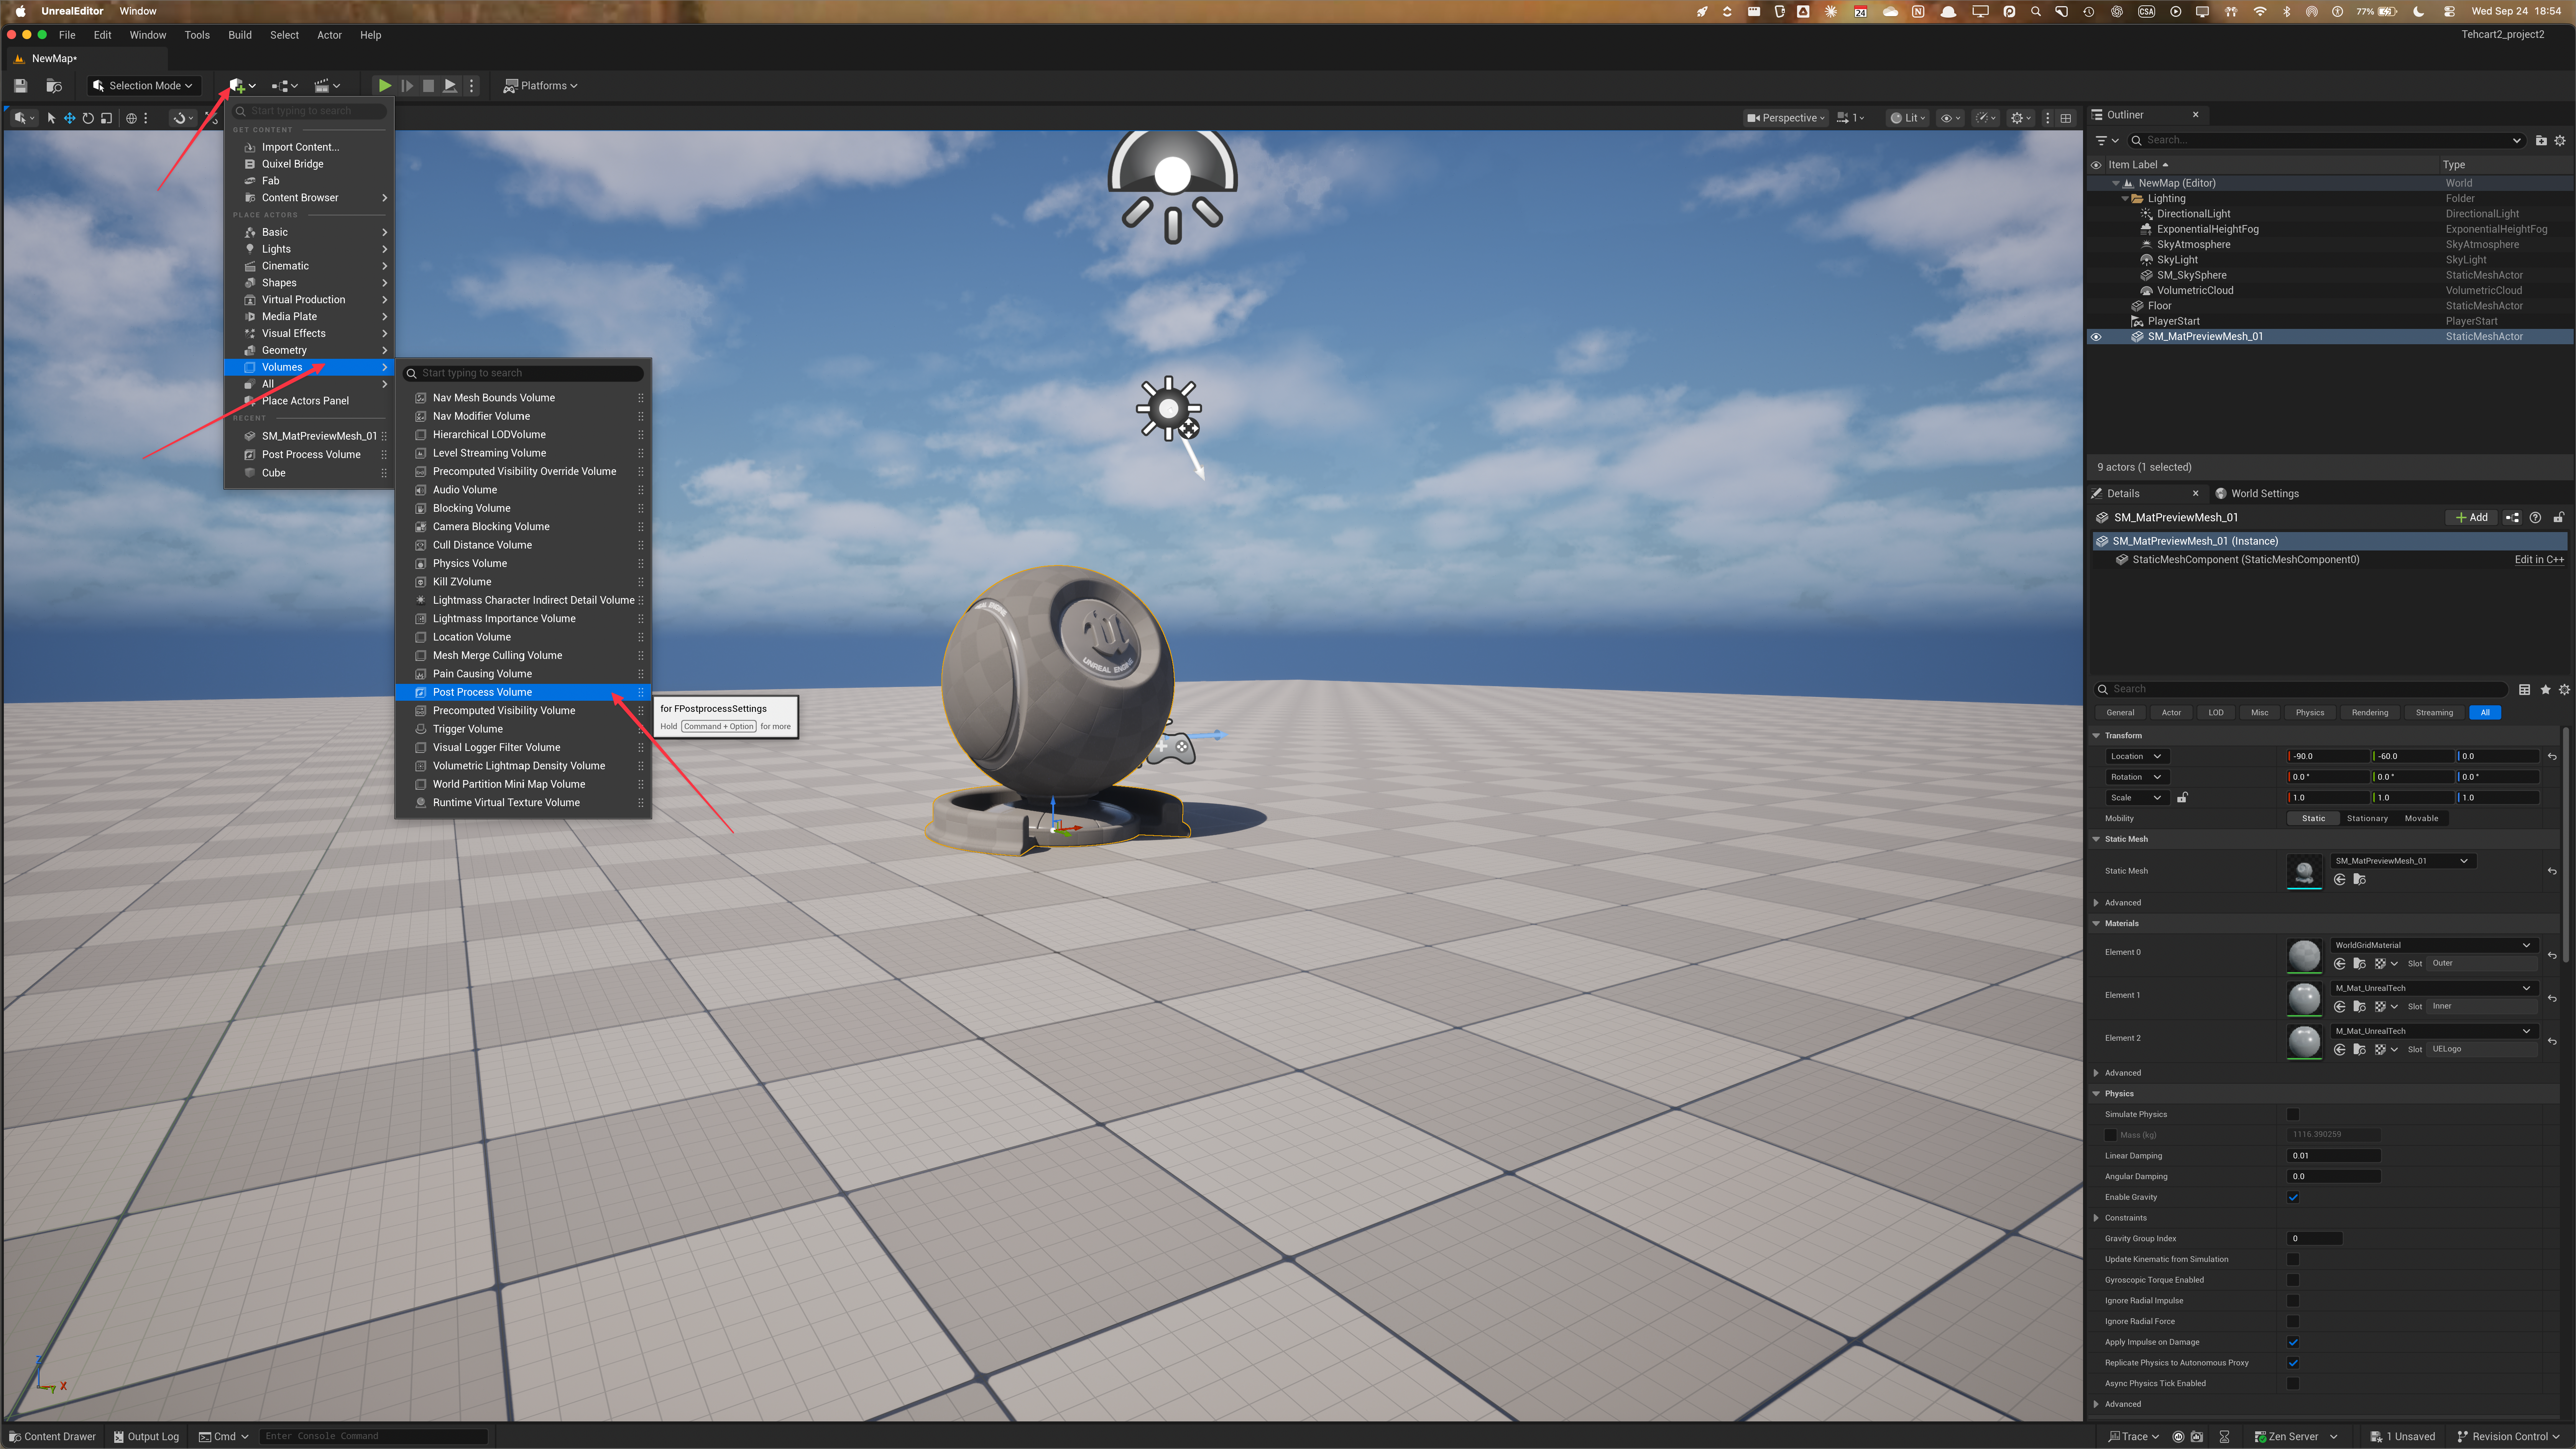Browse to the Static Mesh asset in Content Browser
The height and width of the screenshot is (1449, 2576).
[x=2360, y=880]
